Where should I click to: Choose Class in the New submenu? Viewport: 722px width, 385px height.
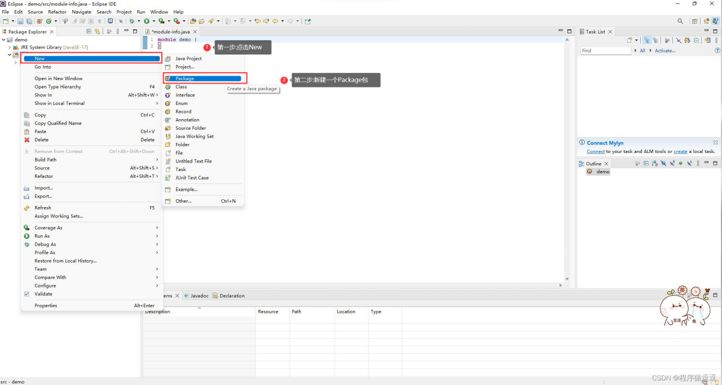[181, 87]
